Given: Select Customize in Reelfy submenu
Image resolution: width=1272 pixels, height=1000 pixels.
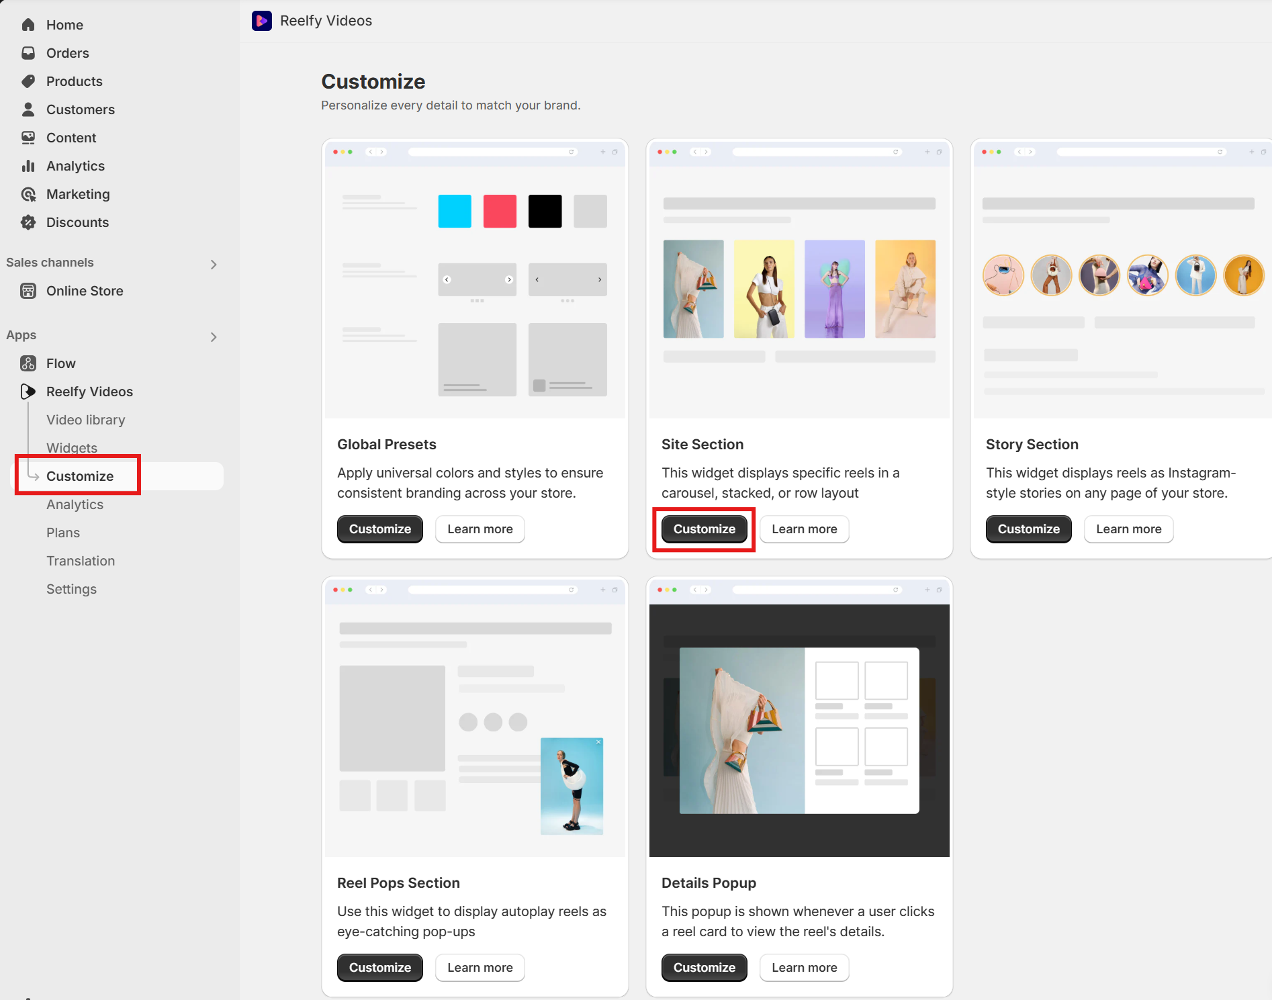Looking at the screenshot, I should [x=80, y=476].
